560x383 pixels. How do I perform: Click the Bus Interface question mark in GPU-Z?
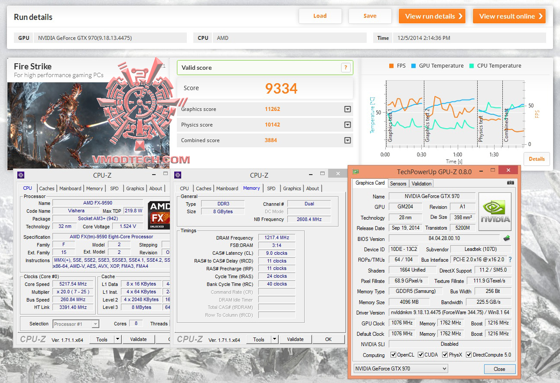click(x=510, y=260)
